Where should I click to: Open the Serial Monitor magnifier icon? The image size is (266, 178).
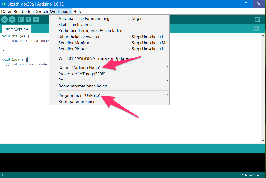(x=257, y=20)
